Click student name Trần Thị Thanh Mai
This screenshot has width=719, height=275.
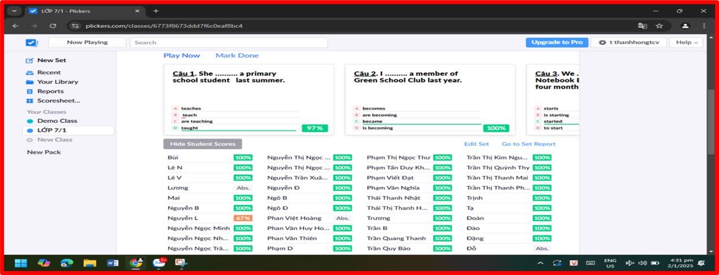pyautogui.click(x=498, y=178)
